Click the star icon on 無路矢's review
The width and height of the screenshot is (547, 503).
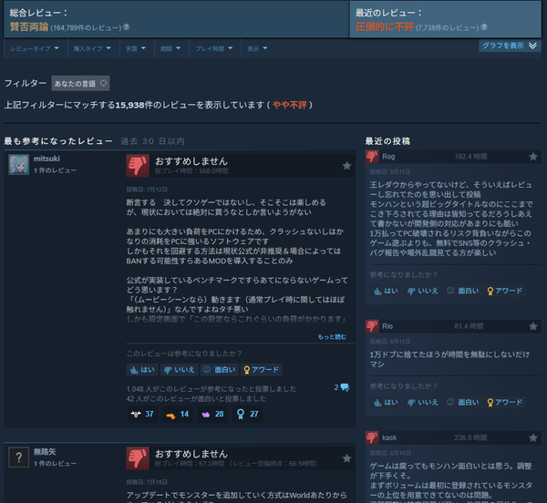coord(346,458)
